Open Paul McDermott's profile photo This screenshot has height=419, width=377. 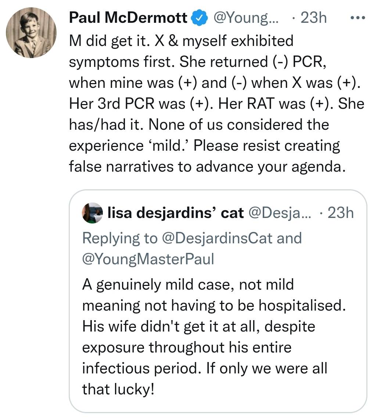point(32,33)
